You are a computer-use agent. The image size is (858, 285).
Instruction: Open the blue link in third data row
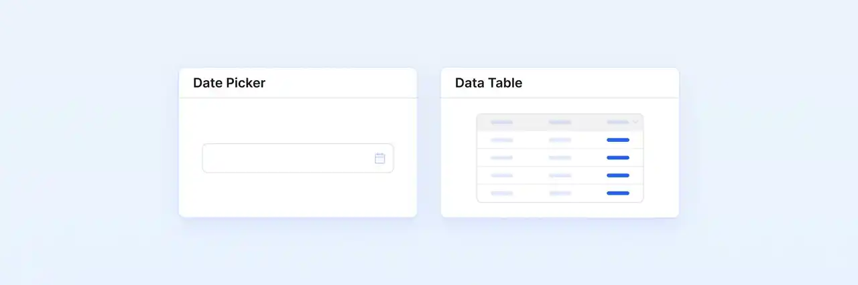tap(617, 175)
